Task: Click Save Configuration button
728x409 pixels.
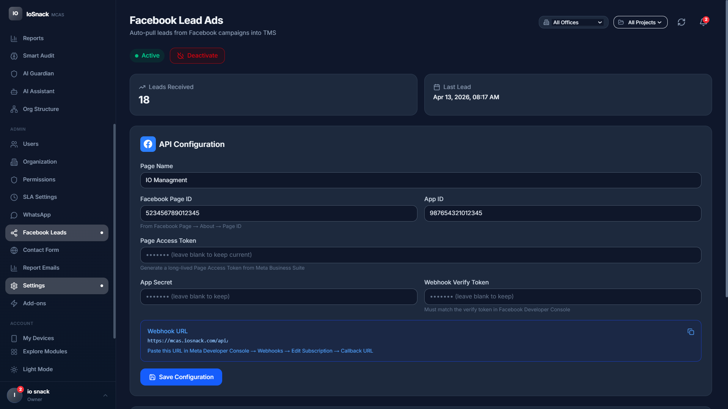Action: click(181, 377)
